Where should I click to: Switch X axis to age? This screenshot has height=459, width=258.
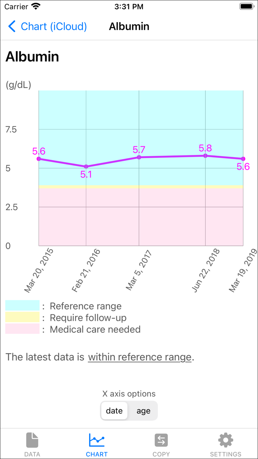point(143,411)
